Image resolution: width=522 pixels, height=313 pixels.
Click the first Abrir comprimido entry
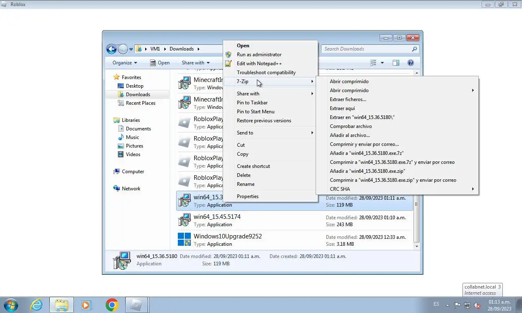coord(397,82)
